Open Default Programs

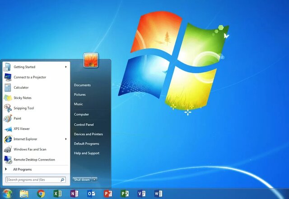(x=87, y=144)
